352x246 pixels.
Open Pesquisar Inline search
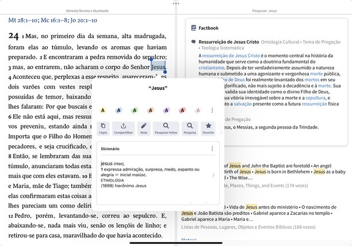click(166, 128)
